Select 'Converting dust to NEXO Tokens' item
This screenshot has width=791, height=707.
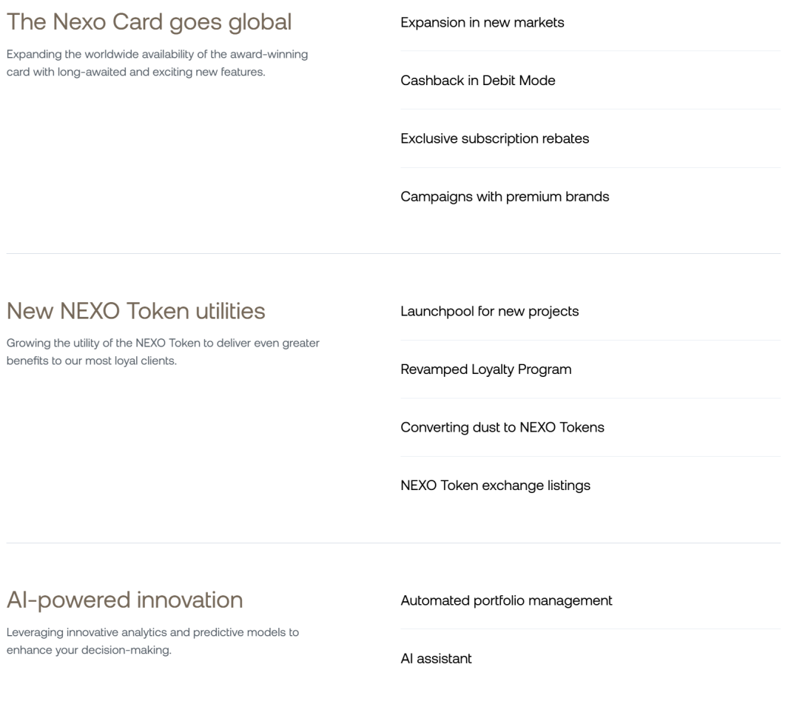(x=502, y=427)
